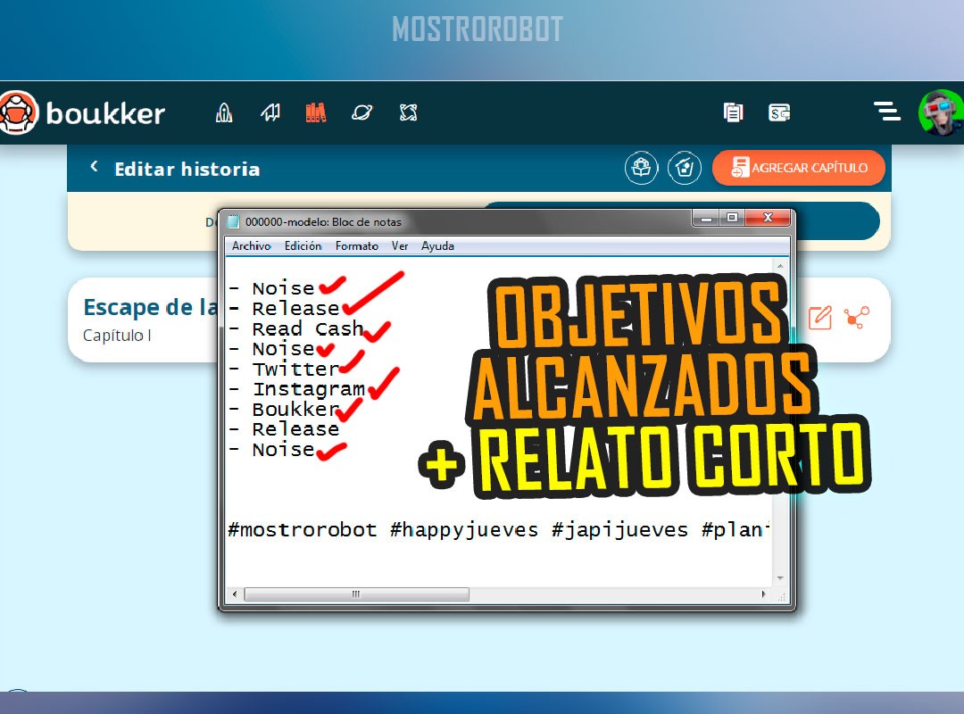The width and height of the screenshot is (964, 714).
Task: Click the Notepad title bar icon
Action: tap(234, 221)
